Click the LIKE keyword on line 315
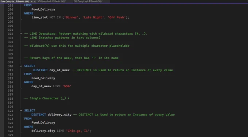 click(x=57, y=86)
